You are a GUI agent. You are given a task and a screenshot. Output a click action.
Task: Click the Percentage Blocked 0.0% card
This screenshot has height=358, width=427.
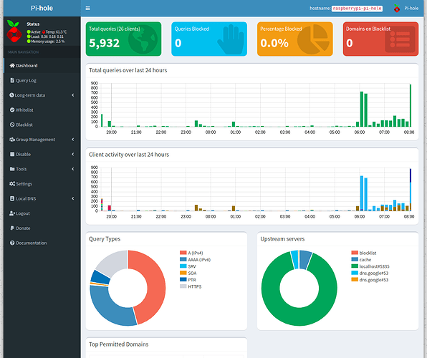[295, 39]
